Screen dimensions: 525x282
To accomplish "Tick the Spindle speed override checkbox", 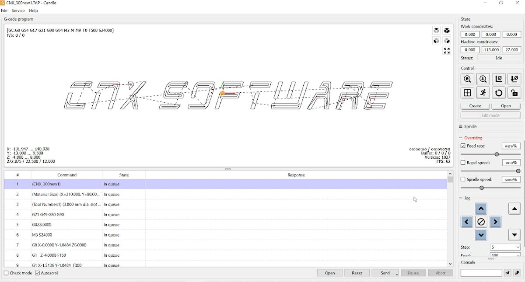I will 463,179.
